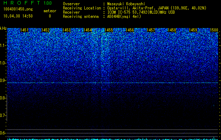The height and width of the screenshot is (140, 221).
Task: Click the meteor count value 0
Action: [x=50, y=16]
